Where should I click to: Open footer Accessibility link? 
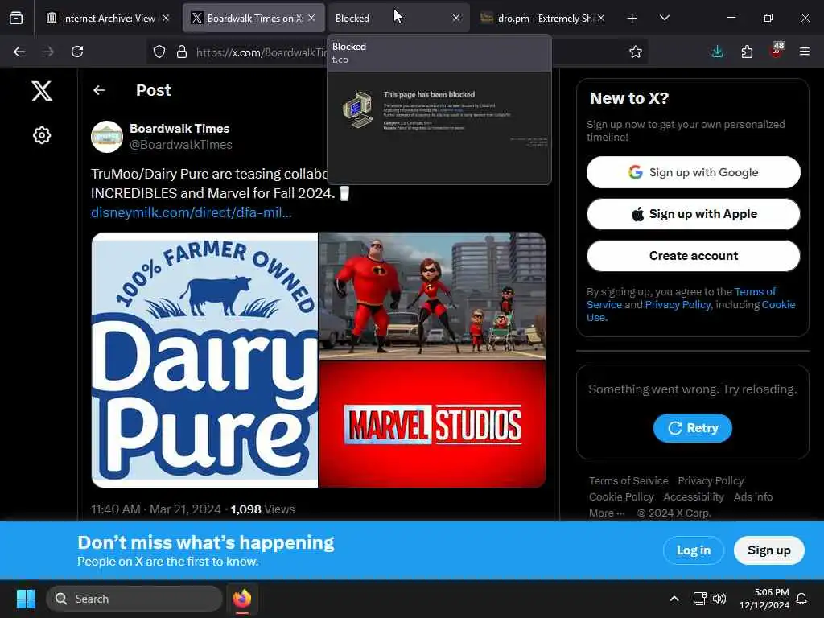coord(693,497)
